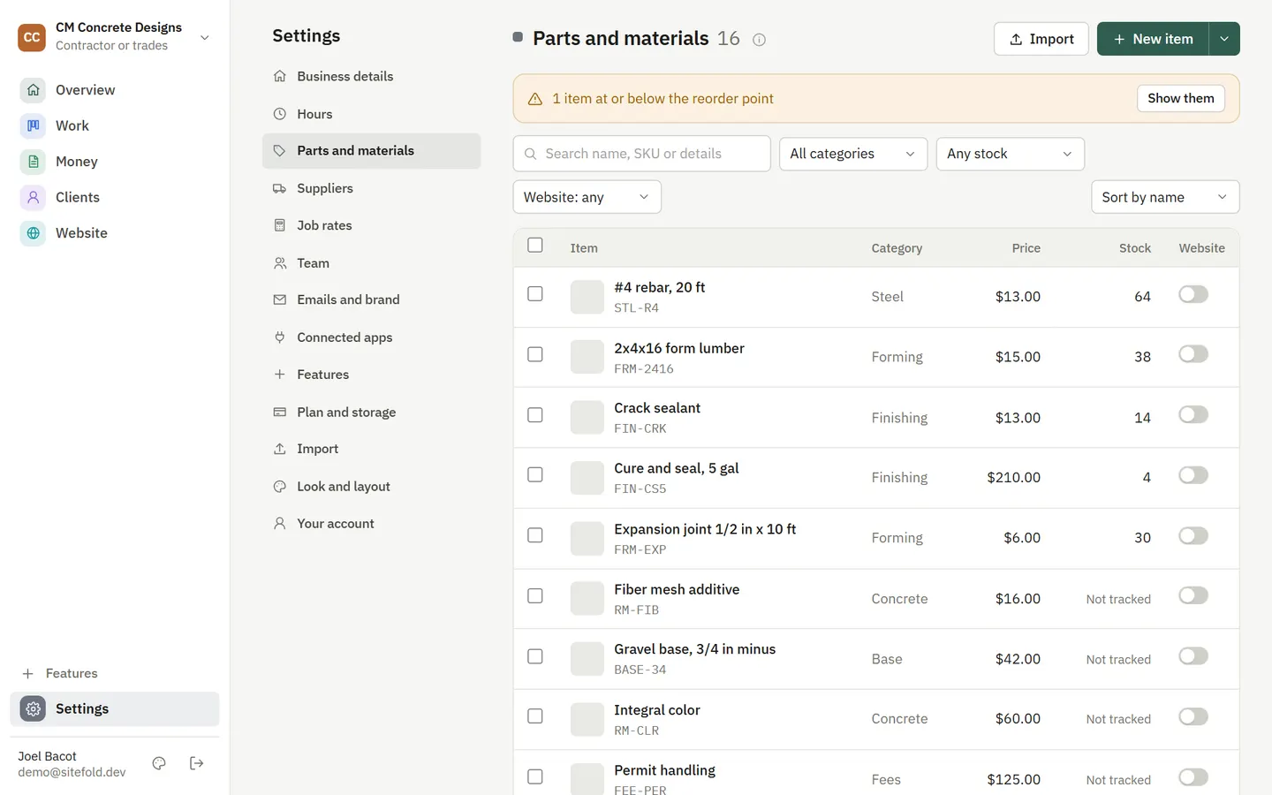Toggle Website switch for Fiber mesh additive
Image resolution: width=1272 pixels, height=795 pixels.
1193,596
